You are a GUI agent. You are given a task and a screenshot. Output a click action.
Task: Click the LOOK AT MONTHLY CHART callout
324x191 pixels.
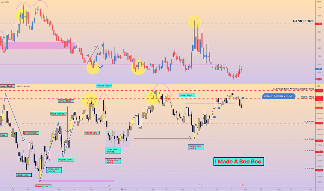[278, 96]
